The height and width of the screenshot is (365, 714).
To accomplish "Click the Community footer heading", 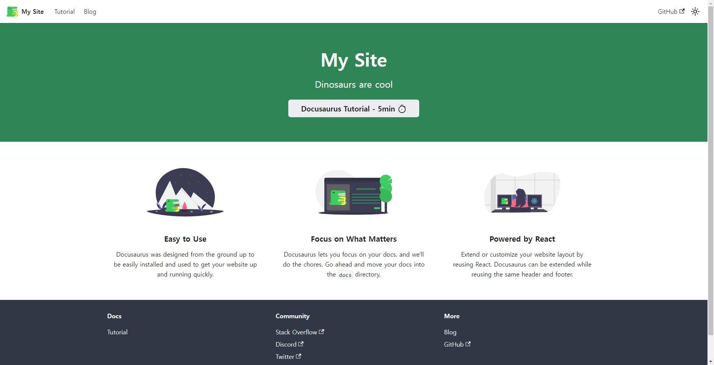I will 292,316.
